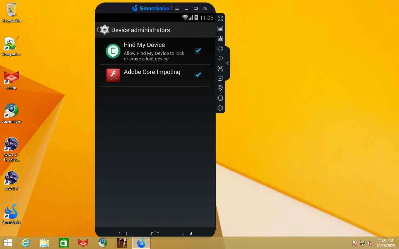Click the Android Wi-Fi status icon
The height and width of the screenshot is (249, 399).
185,18
